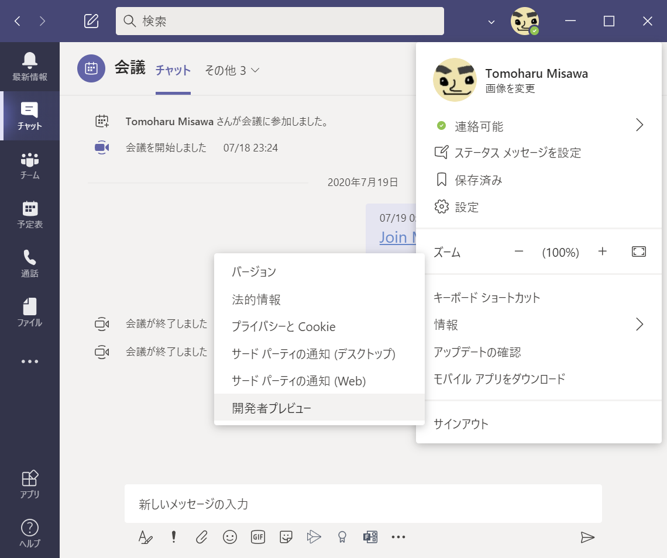Open the Forms icon in compose bar

(370, 537)
